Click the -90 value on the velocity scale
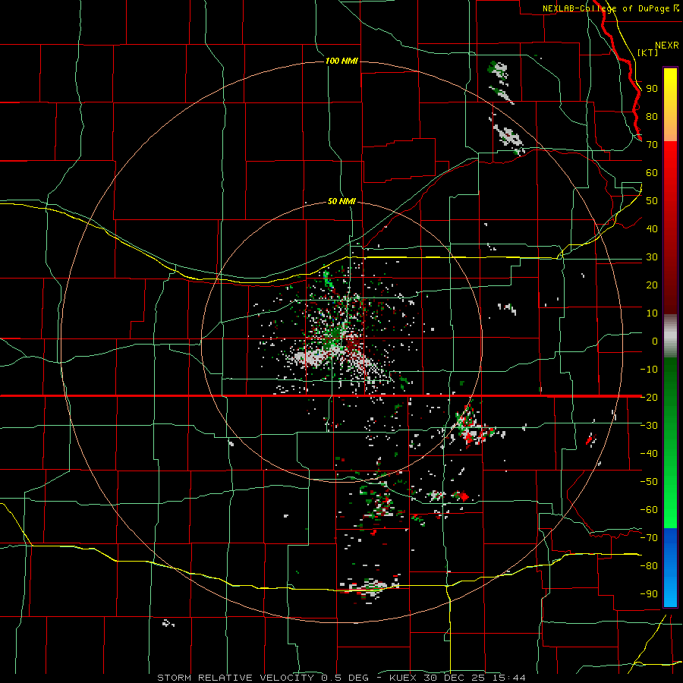 pyautogui.click(x=649, y=593)
